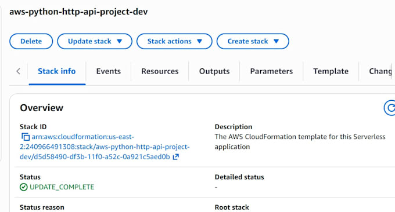Click the Status label above UPDATE_COMPLETE
This screenshot has width=395, height=212.
(x=30, y=177)
